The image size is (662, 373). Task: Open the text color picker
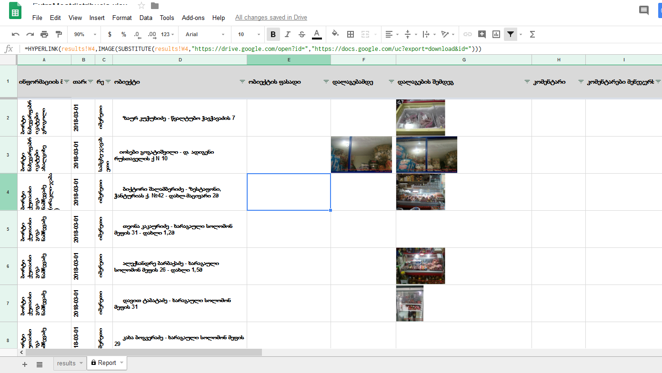point(317,34)
